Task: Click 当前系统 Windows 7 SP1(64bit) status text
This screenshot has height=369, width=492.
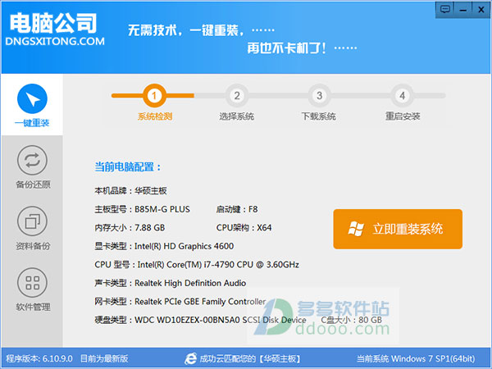Action: click(416, 358)
